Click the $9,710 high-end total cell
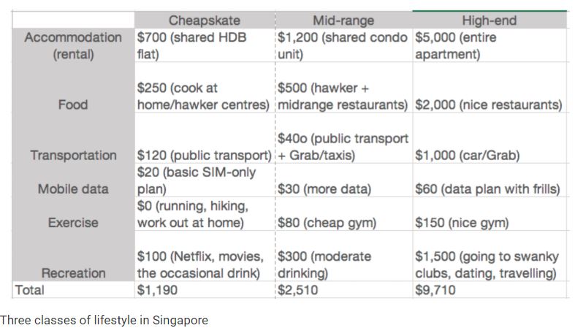This screenshot has width=575, height=328. point(490,290)
